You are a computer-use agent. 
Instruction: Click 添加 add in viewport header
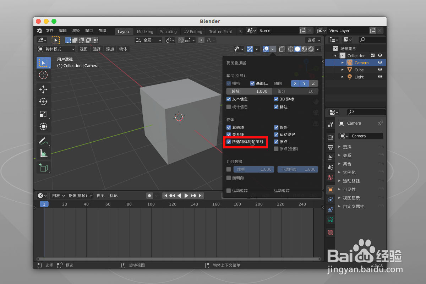coord(110,49)
